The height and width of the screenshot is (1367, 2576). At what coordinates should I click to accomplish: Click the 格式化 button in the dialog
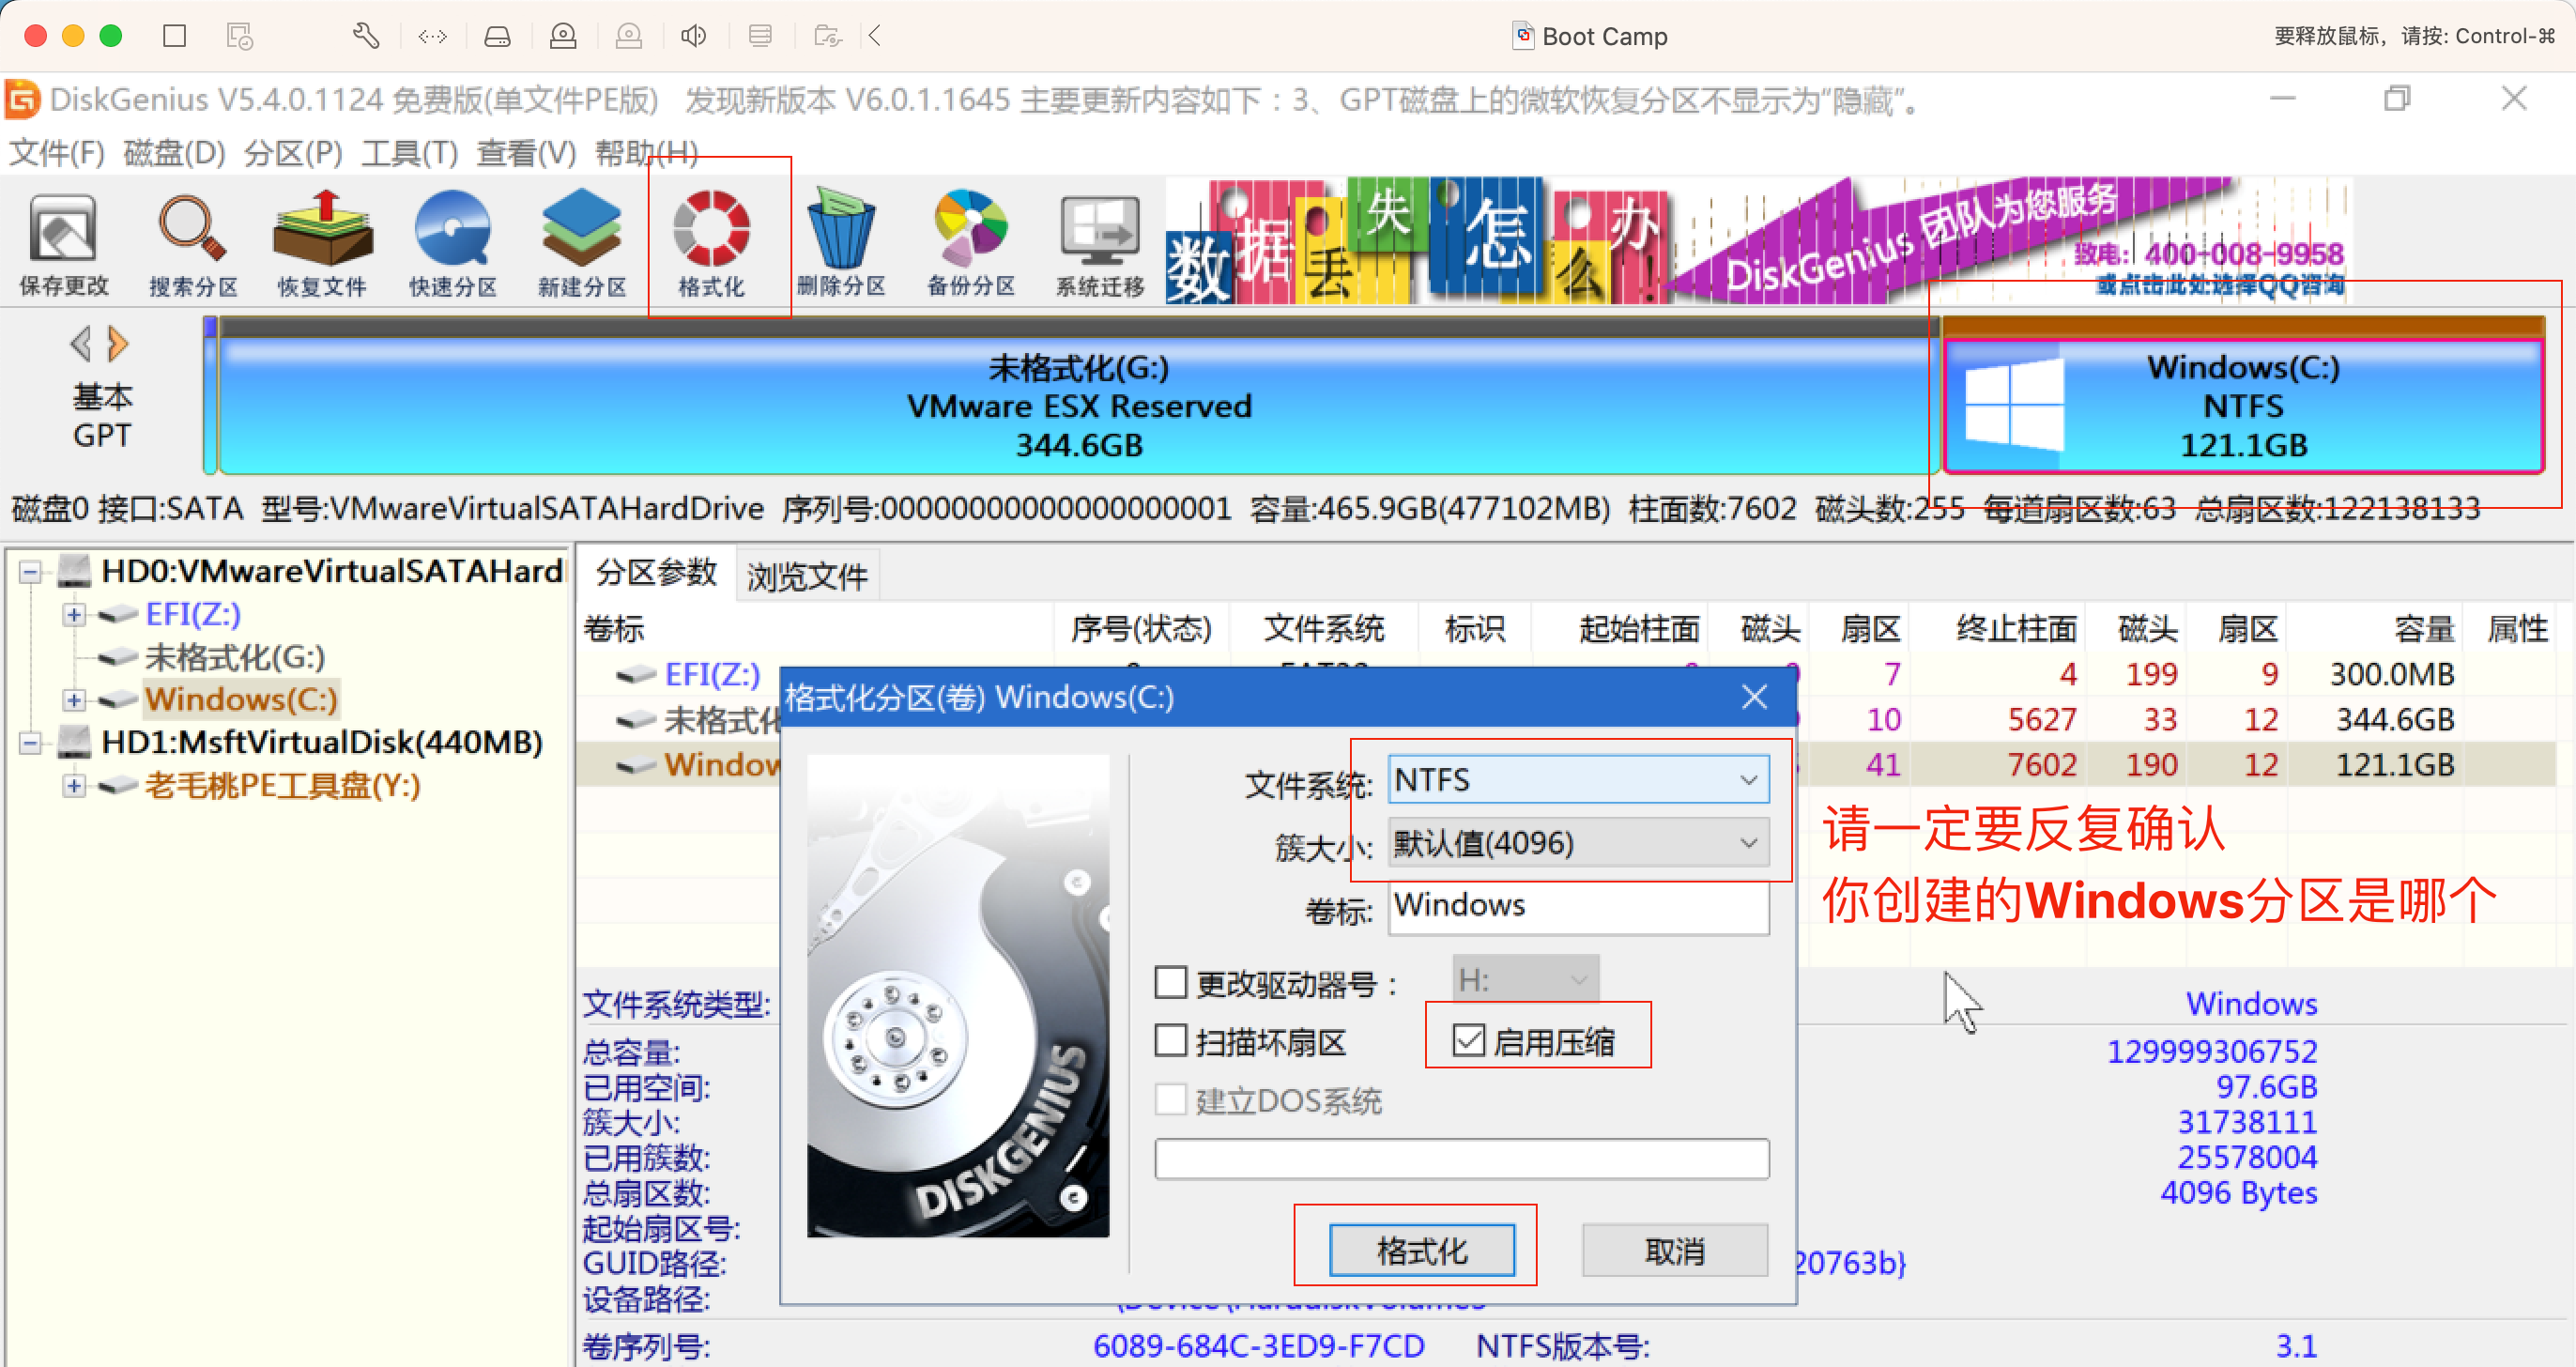pos(1421,1250)
